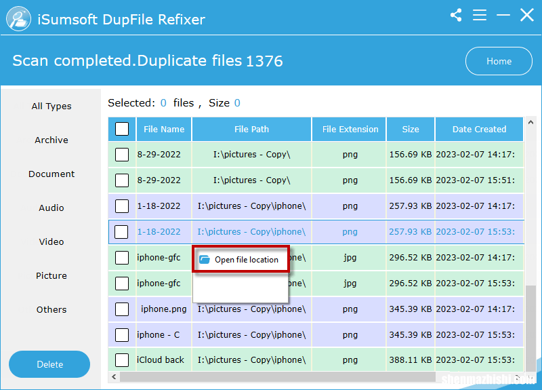Filter by Video files

click(x=51, y=242)
